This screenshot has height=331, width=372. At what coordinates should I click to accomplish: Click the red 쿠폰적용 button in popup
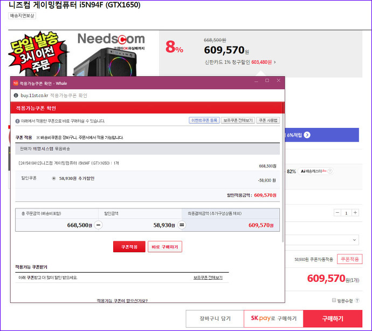coord(129,247)
